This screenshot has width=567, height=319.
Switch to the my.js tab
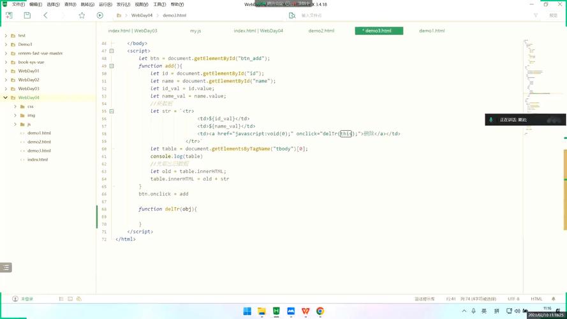pyautogui.click(x=195, y=31)
